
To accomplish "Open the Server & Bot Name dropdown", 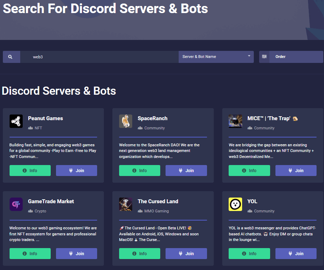I will click(x=216, y=57).
